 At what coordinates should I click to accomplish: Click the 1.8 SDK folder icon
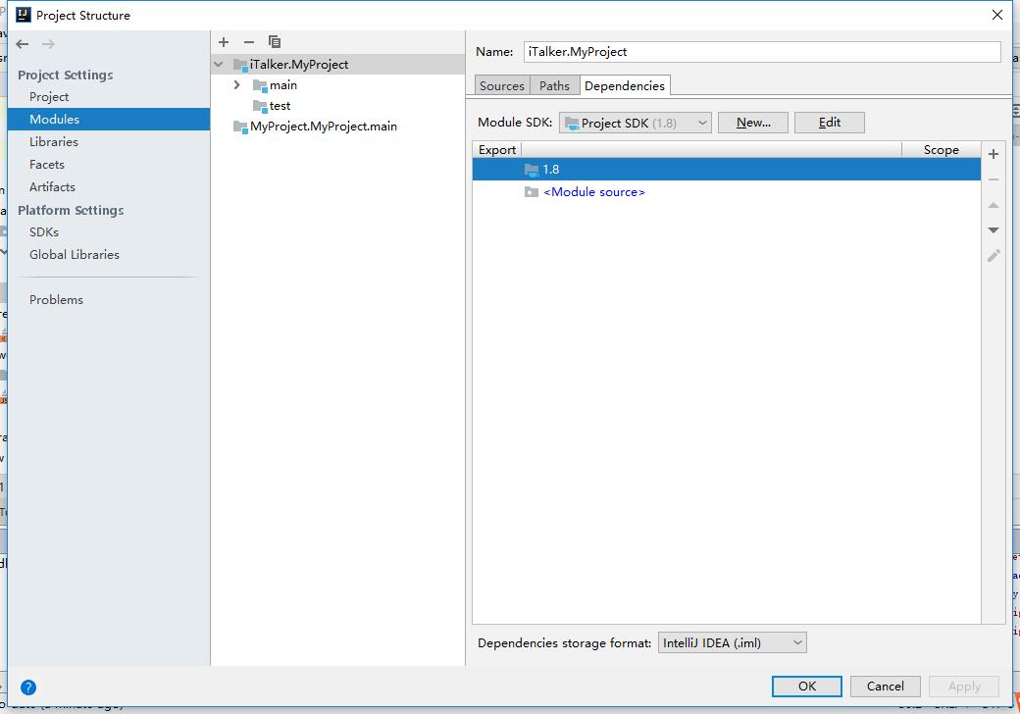(532, 170)
